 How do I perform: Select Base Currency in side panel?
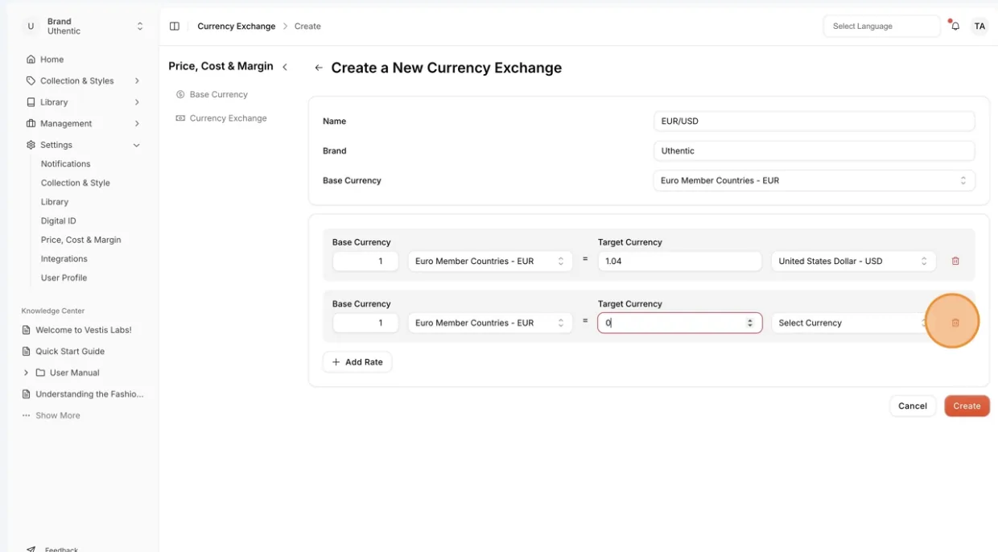click(x=219, y=94)
